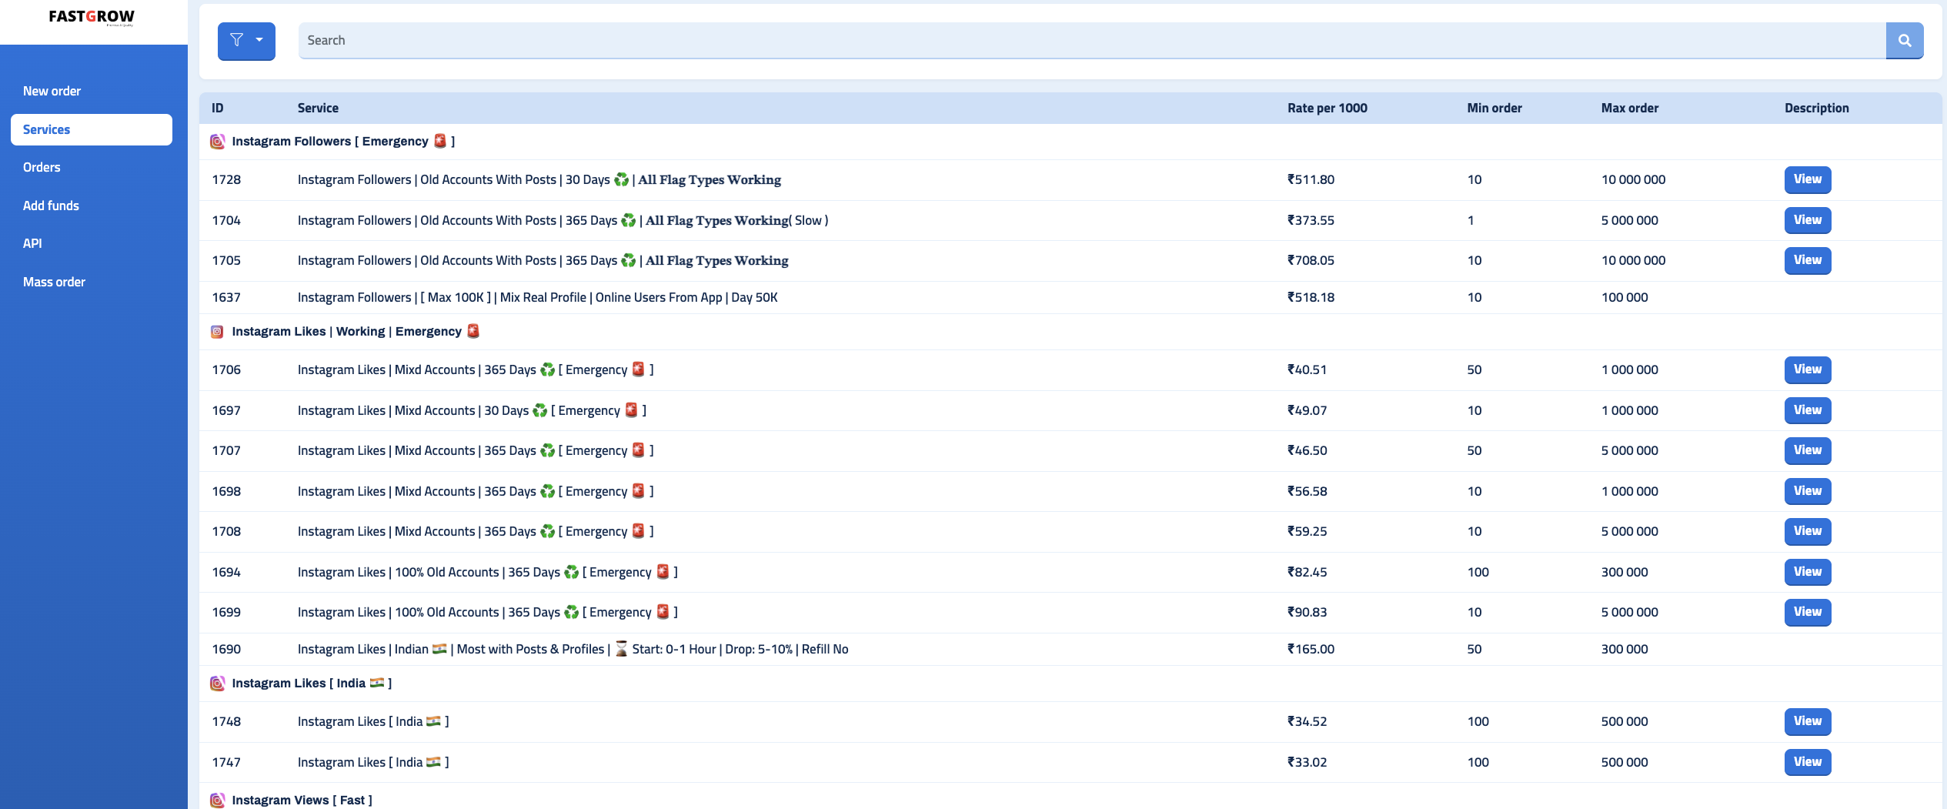Go to the Orders page

42,167
